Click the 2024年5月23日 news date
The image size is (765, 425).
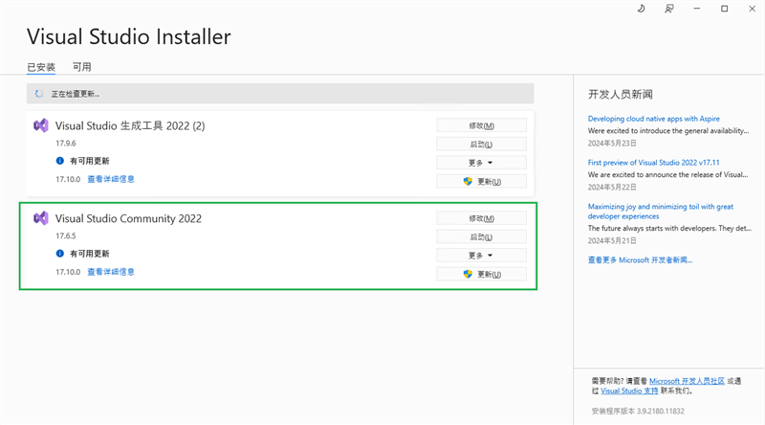(x=612, y=144)
